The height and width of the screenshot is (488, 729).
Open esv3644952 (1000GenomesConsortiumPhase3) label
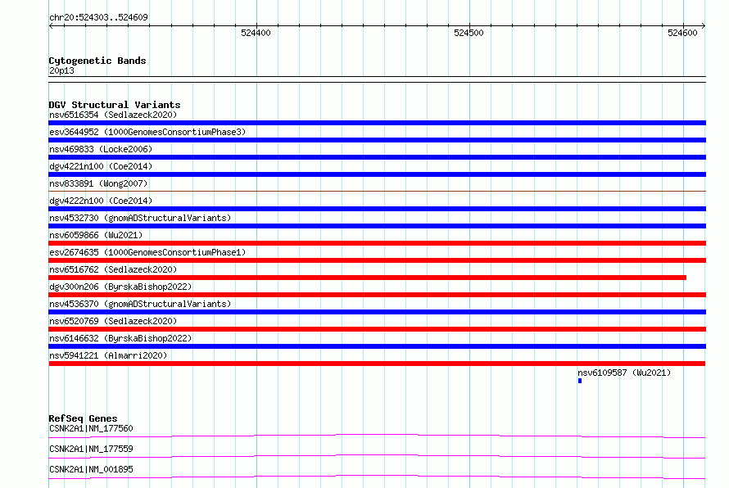[x=147, y=132]
